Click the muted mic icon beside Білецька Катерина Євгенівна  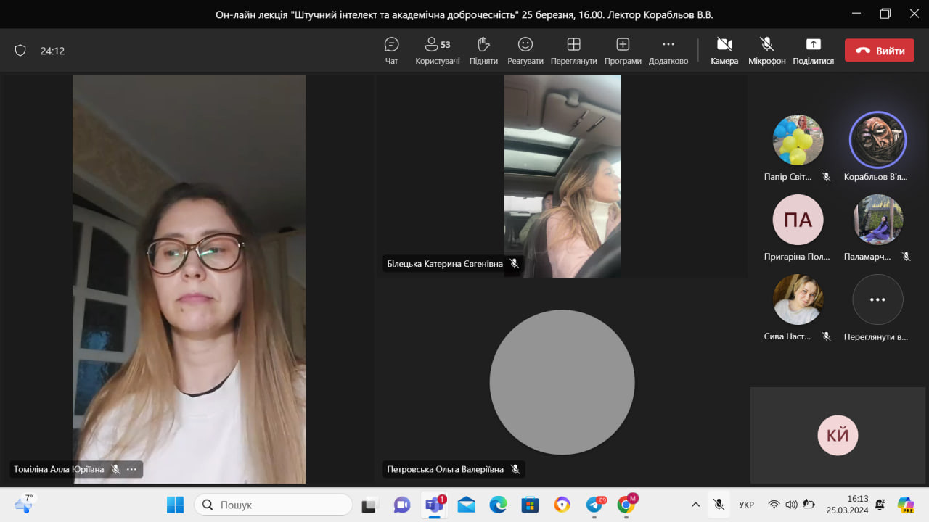(x=515, y=264)
